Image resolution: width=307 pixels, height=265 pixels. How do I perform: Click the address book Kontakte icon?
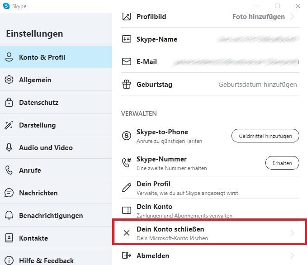[9, 238]
